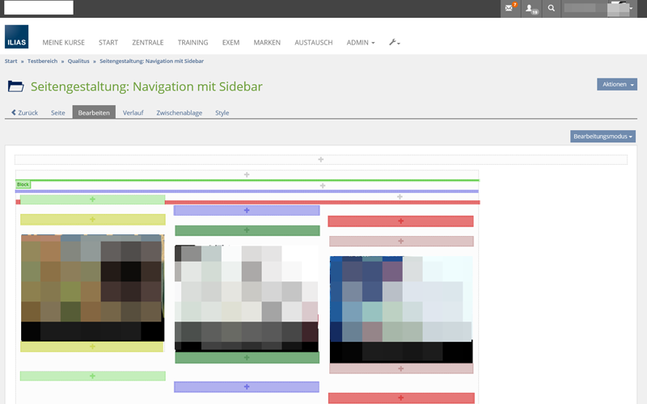Open the ADMIN menu dropdown
647x404 pixels.
click(x=360, y=42)
